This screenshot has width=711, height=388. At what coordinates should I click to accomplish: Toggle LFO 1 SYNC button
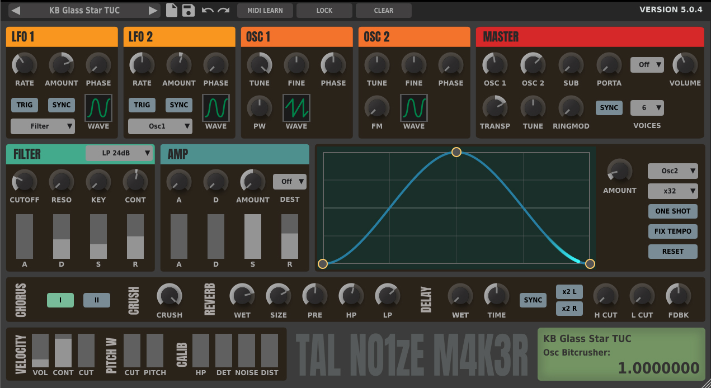[x=62, y=105]
